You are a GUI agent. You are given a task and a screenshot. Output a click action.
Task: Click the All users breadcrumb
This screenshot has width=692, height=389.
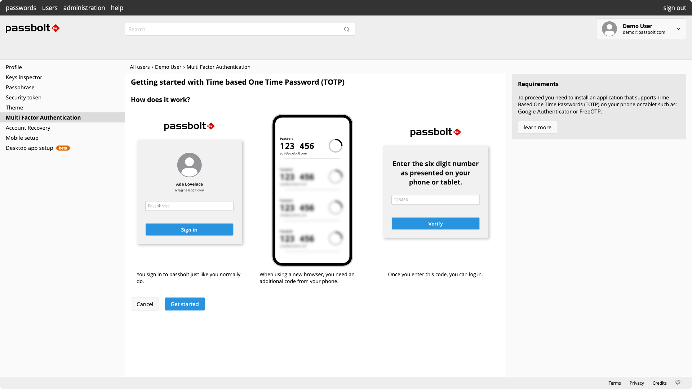[140, 67]
